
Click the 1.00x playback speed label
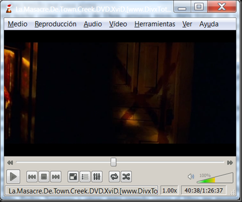[169, 191]
